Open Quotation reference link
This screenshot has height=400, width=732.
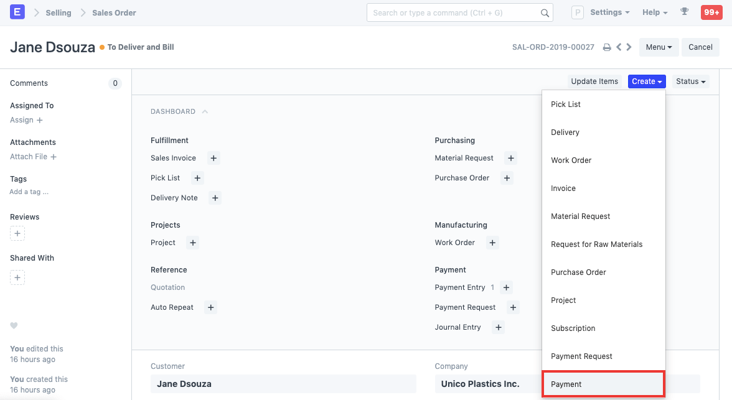[167, 287]
